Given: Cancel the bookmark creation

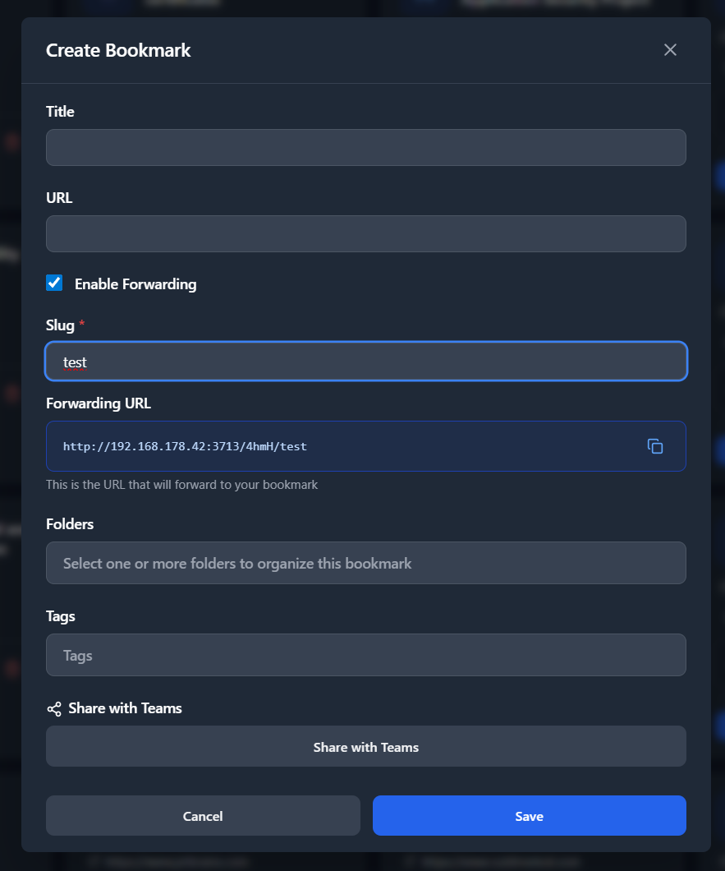Looking at the screenshot, I should (202, 816).
